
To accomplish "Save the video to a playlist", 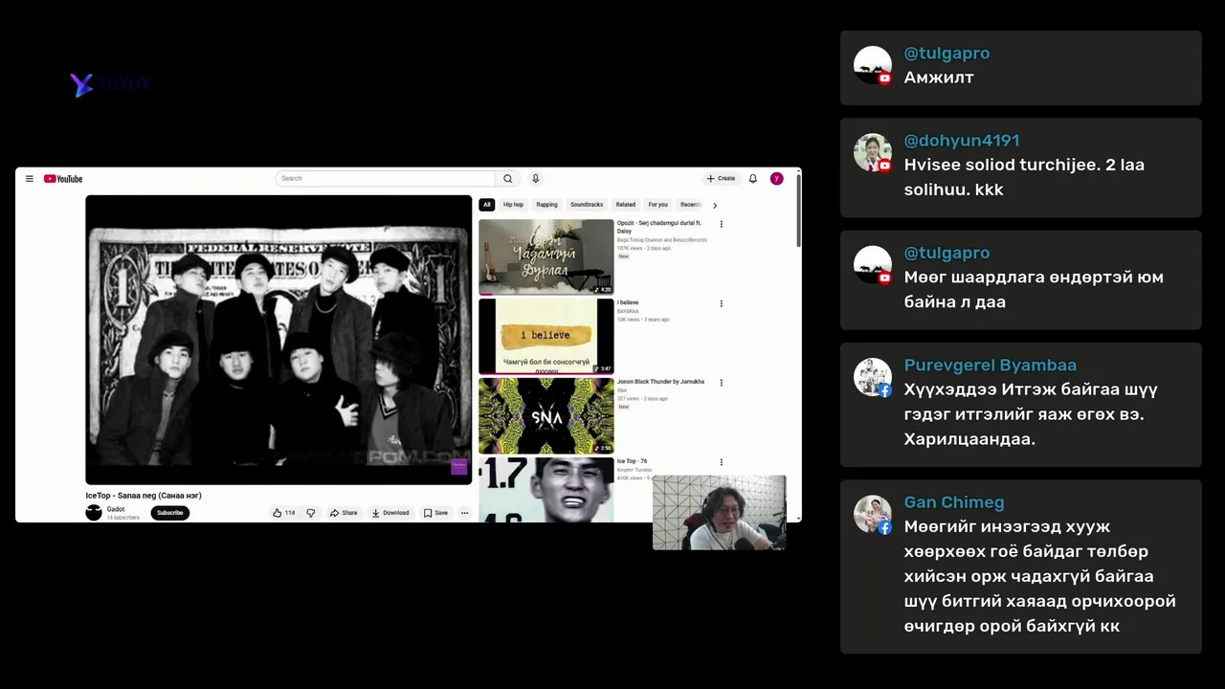I will (435, 513).
